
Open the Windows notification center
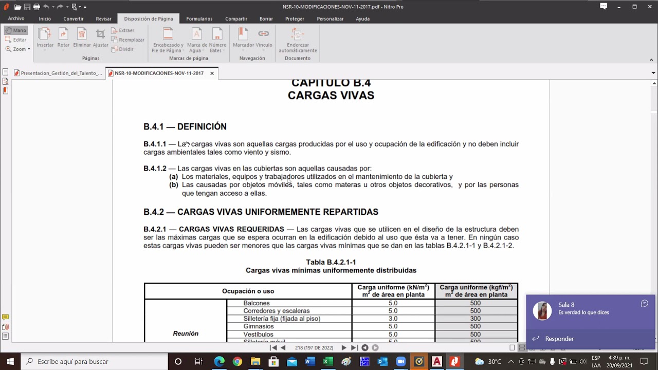coord(644,361)
